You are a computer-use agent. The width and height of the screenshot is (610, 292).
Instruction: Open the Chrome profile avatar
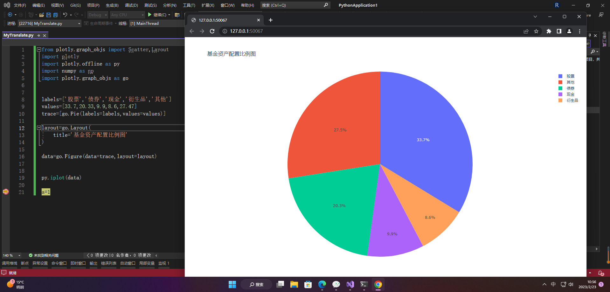(569, 31)
